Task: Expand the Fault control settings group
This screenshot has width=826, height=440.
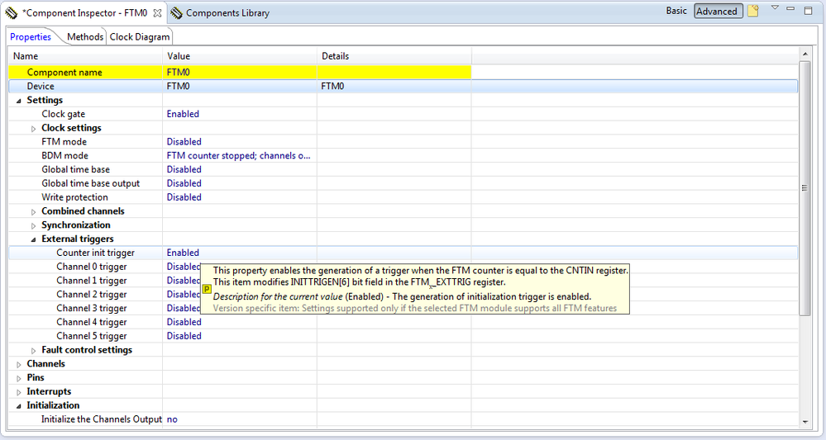Action: (x=34, y=351)
